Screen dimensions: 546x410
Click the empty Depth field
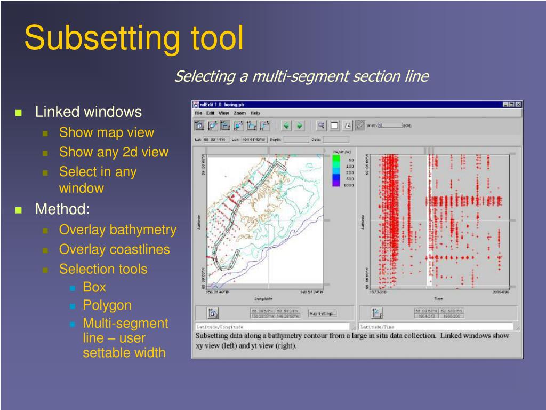[295, 140]
